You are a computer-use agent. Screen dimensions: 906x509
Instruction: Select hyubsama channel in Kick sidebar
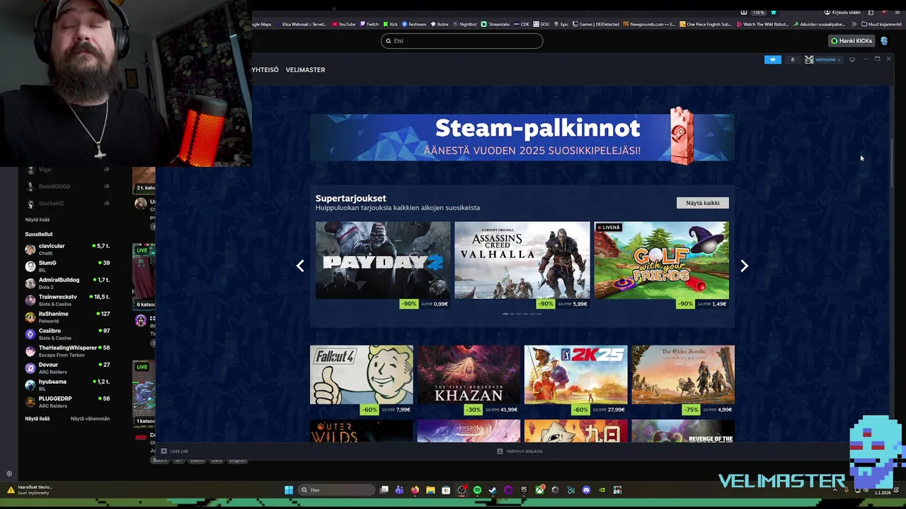[x=67, y=385]
